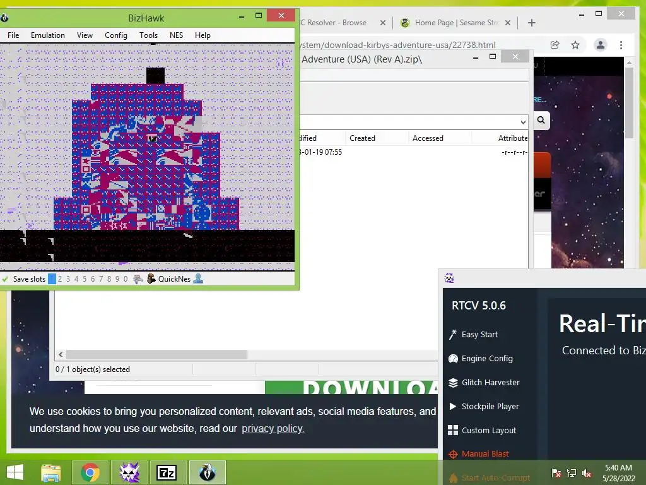Open the Emulation menu in BizHawk

[x=48, y=35]
